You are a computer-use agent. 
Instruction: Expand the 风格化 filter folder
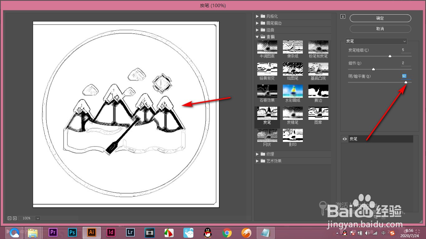257,16
